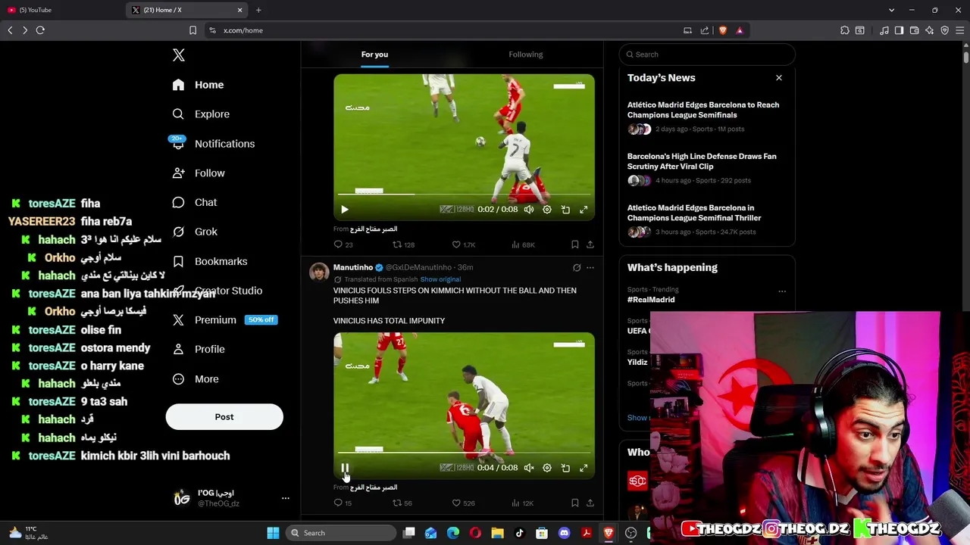Enable picture-in-picture on upper video
970x545 pixels.
point(565,210)
